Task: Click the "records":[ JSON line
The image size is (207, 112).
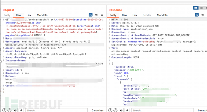Action: (x=124, y=79)
